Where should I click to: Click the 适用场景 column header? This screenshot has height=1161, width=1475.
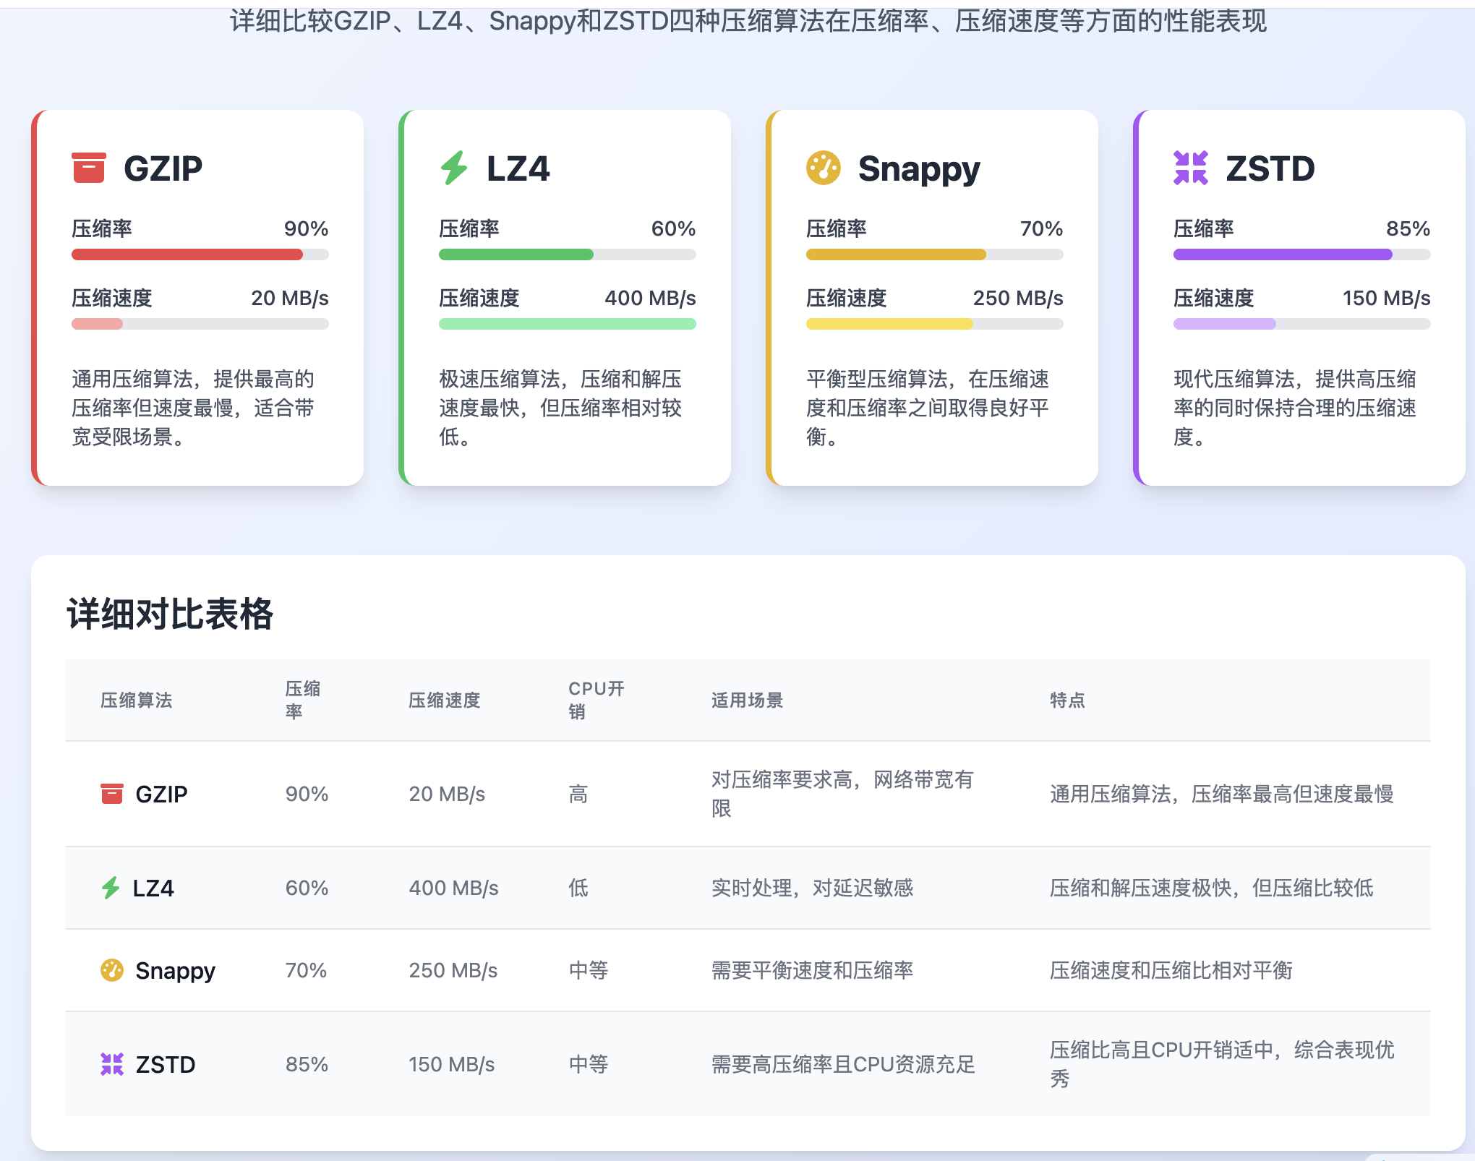coord(747,700)
